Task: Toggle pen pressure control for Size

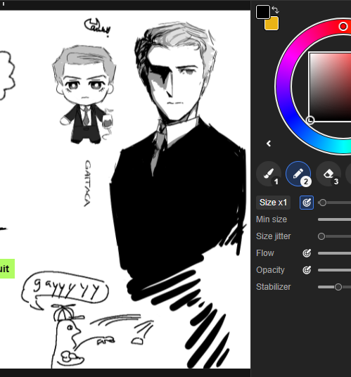Action: [307, 203]
